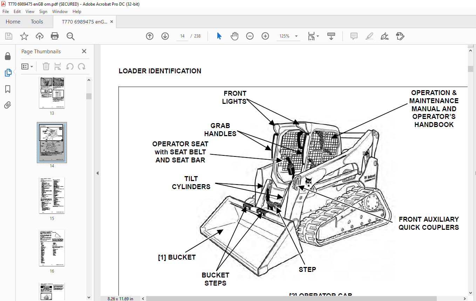Zoom in with the plus icon
476x301 pixels.
point(265,36)
